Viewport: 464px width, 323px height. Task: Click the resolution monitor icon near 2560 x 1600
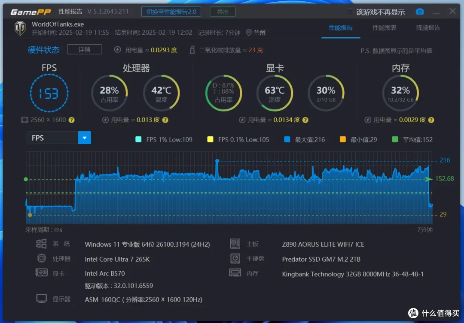[25, 120]
